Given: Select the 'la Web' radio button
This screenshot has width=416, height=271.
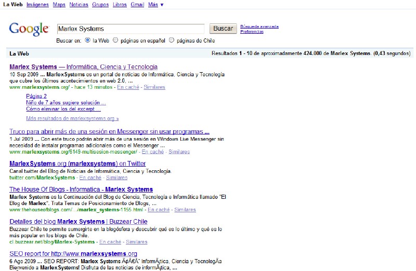Looking at the screenshot, I should point(87,40).
